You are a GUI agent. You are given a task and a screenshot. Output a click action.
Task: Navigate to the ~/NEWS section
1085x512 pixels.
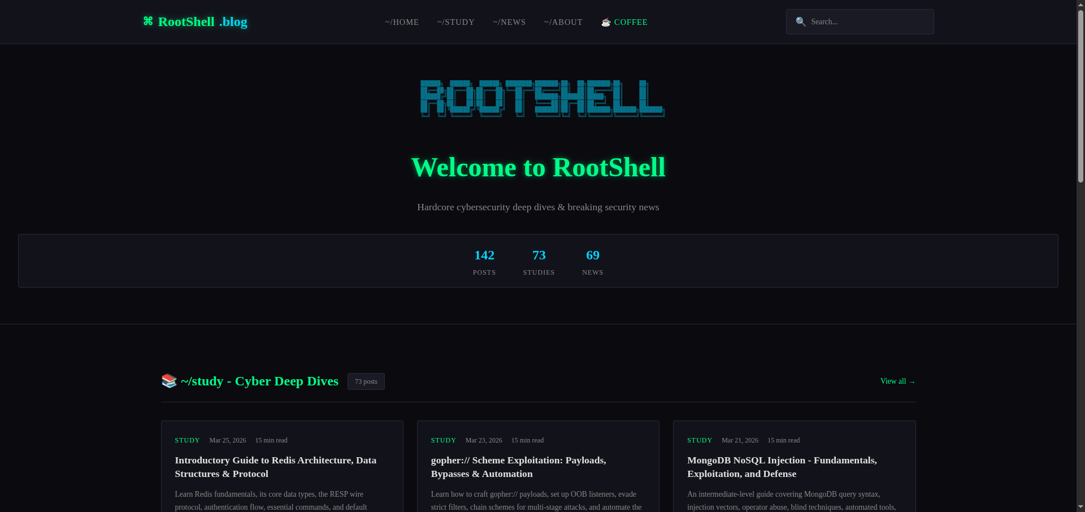509,22
